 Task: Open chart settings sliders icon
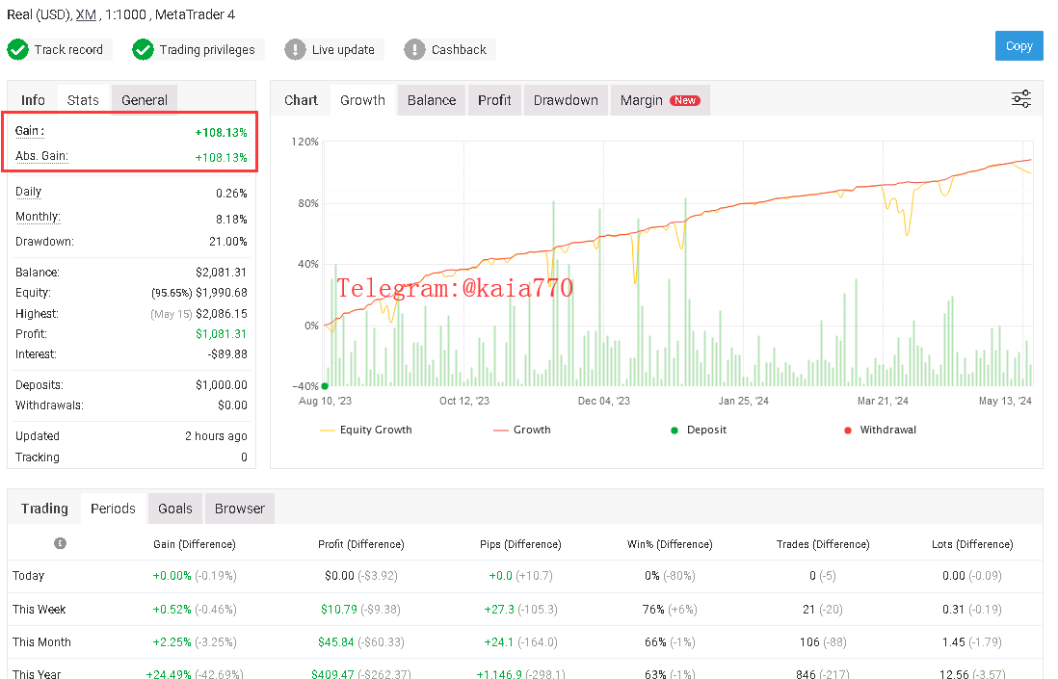point(1020,99)
